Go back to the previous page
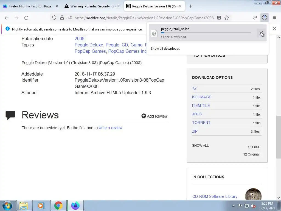Image resolution: width=281 pixels, height=211 pixels. pyautogui.click(x=7, y=18)
